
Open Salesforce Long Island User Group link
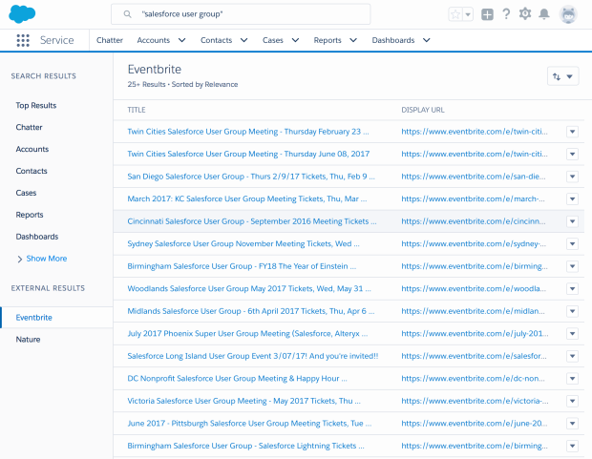point(253,356)
